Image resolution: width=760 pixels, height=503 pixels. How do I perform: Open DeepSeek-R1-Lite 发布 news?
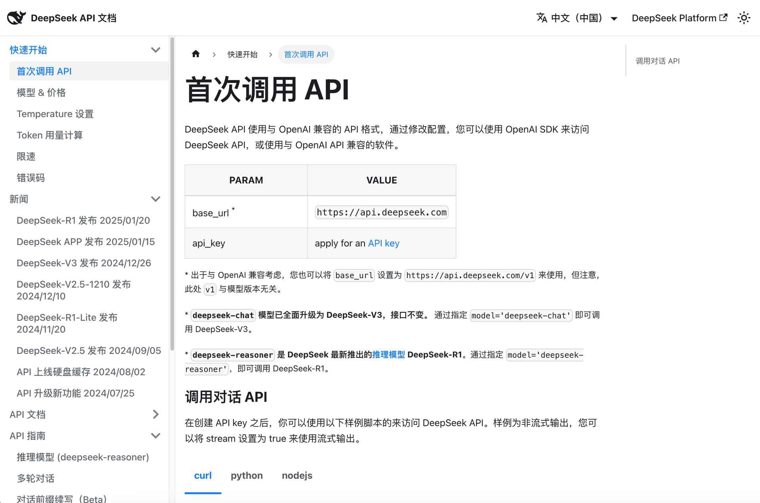click(67, 323)
